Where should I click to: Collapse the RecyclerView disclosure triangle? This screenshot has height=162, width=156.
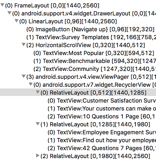pyautogui.click(x=31, y=84)
